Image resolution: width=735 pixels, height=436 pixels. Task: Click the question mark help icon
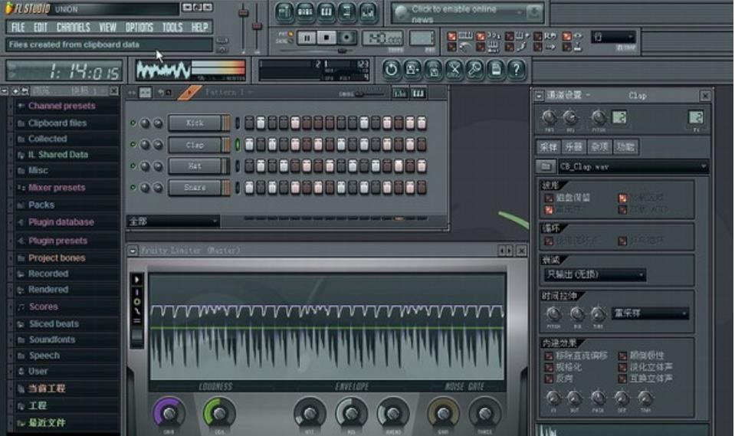point(517,70)
